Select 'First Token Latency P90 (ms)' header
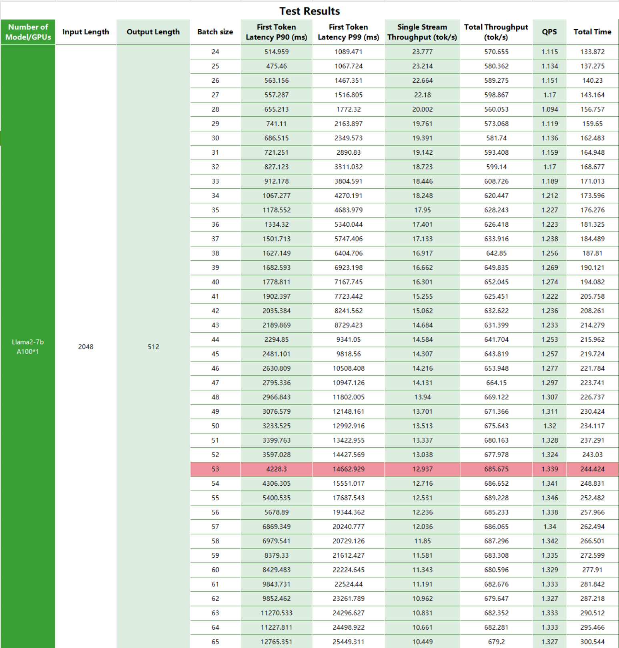This screenshot has height=648, width=619. pyautogui.click(x=276, y=32)
